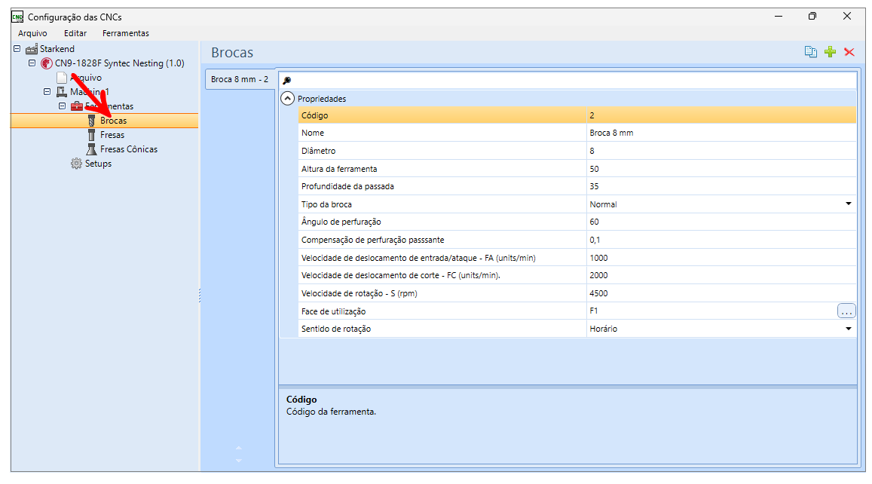This screenshot has width=872, height=484.
Task: Open the Ferramentas menu
Action: [126, 33]
